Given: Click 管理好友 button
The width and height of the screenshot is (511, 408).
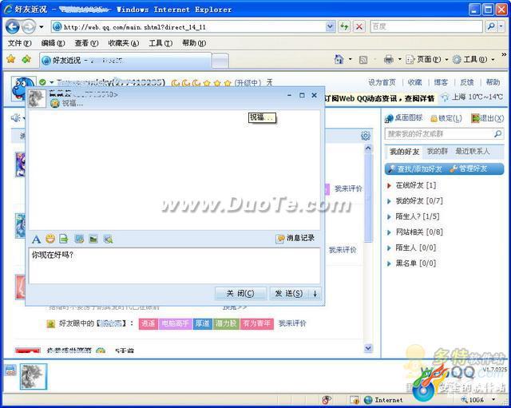Looking at the screenshot, I should tap(469, 168).
